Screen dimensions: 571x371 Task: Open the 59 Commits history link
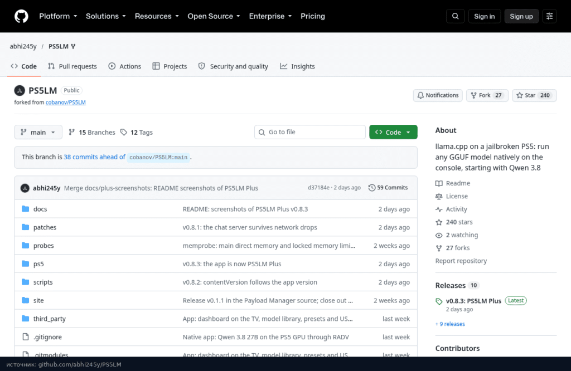388,188
